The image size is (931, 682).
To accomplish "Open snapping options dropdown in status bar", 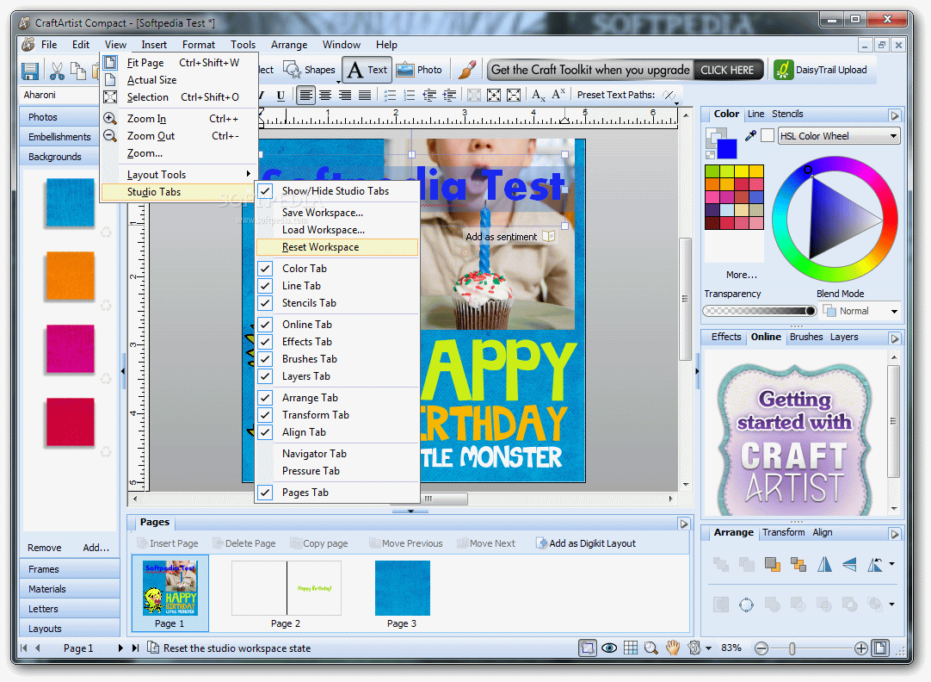I will point(708,648).
